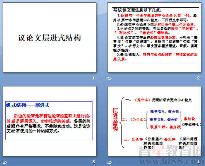Screen dimensions: 205x166
Task: Click the text (呼应开头) in slide 4
Action: click(x=191, y=125)
